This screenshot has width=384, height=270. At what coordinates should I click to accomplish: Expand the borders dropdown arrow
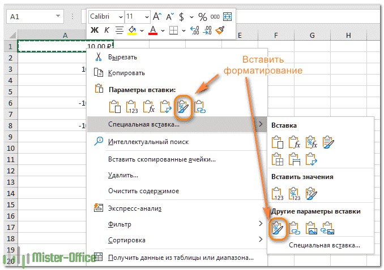click(184, 30)
